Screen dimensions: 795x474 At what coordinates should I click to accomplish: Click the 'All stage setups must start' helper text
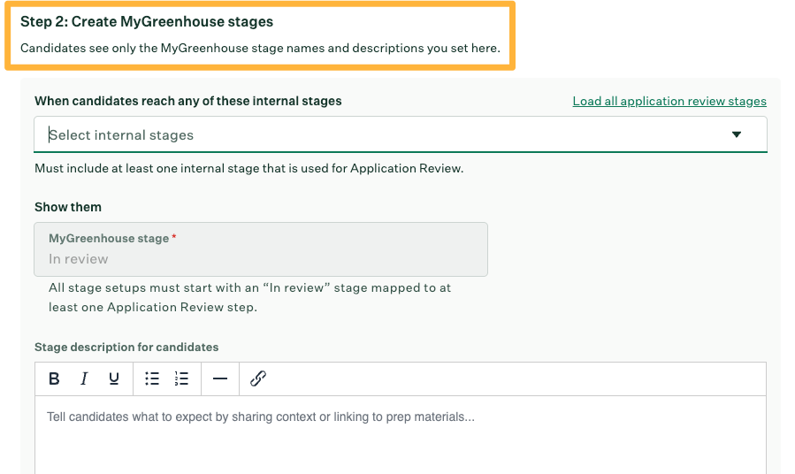(249, 298)
